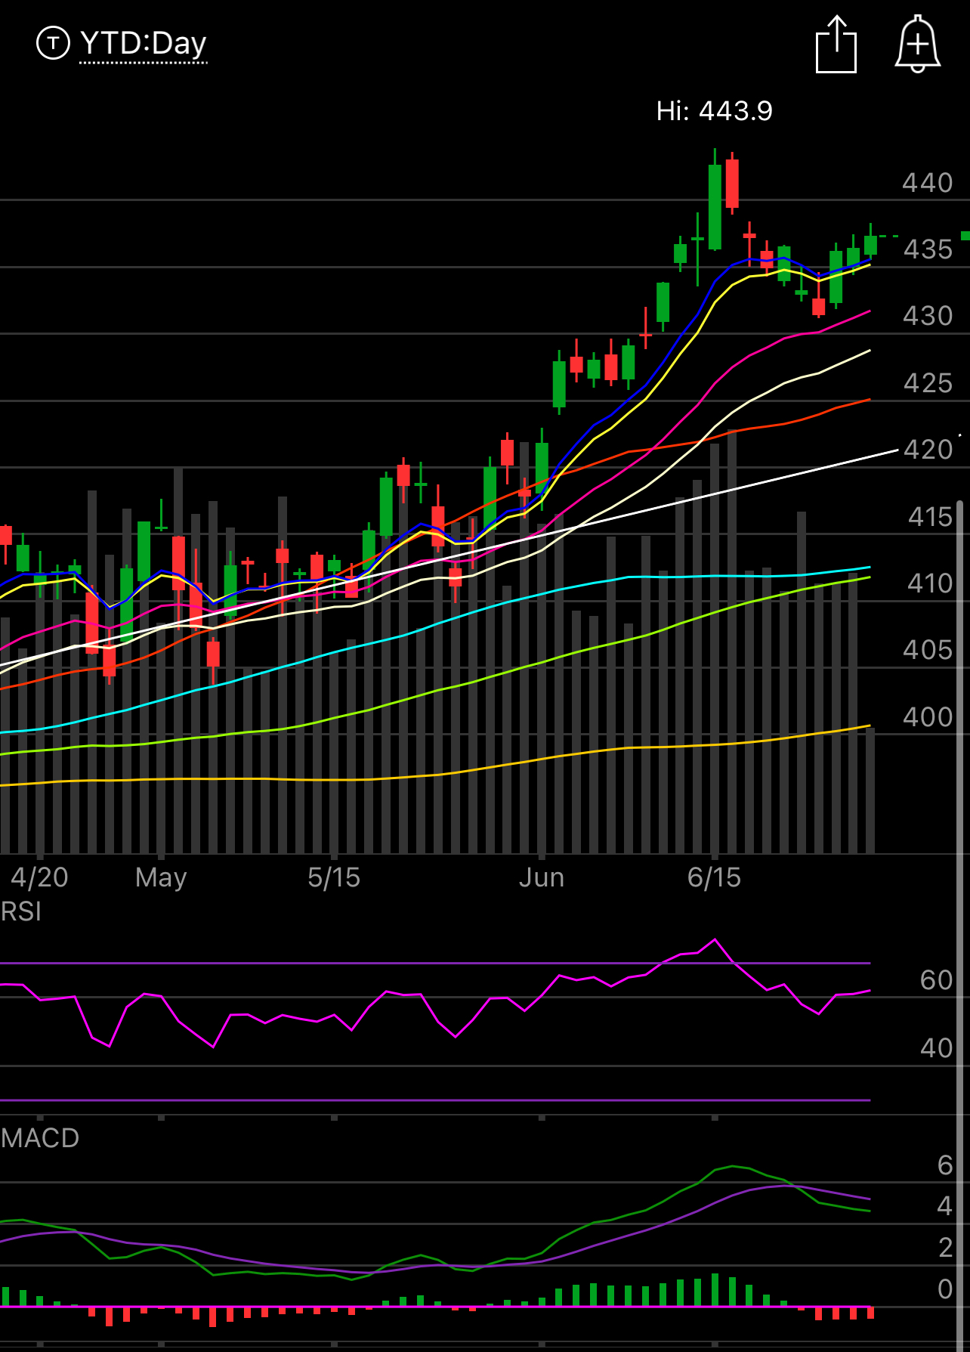Tap the 4/20 date axis label
Screen dimensions: 970x1352
(39, 877)
